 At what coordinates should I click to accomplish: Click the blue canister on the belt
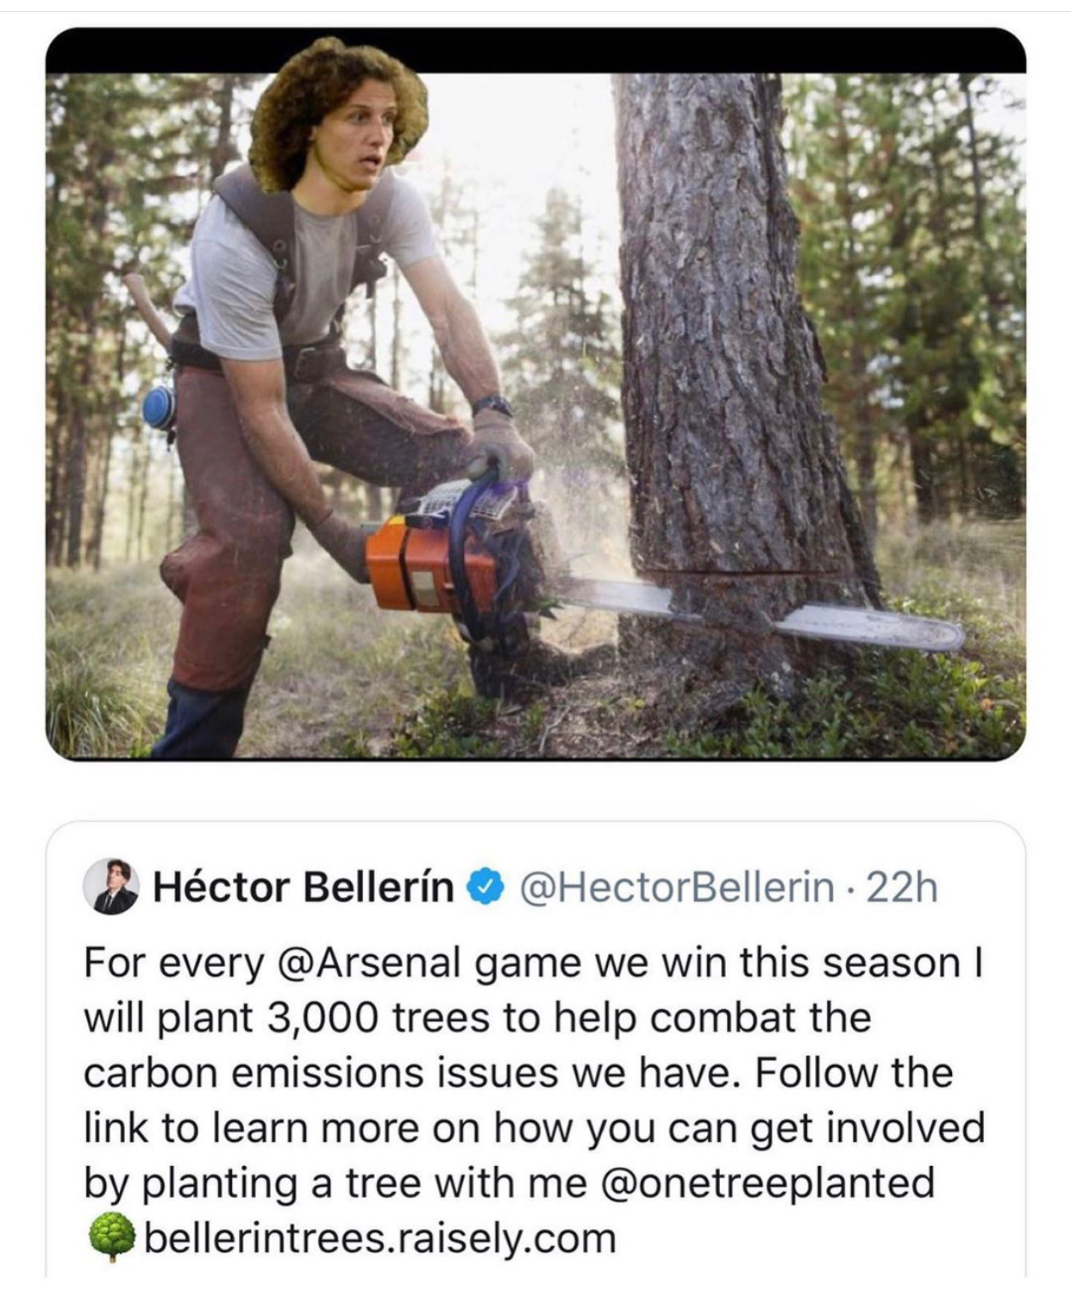[x=159, y=408]
